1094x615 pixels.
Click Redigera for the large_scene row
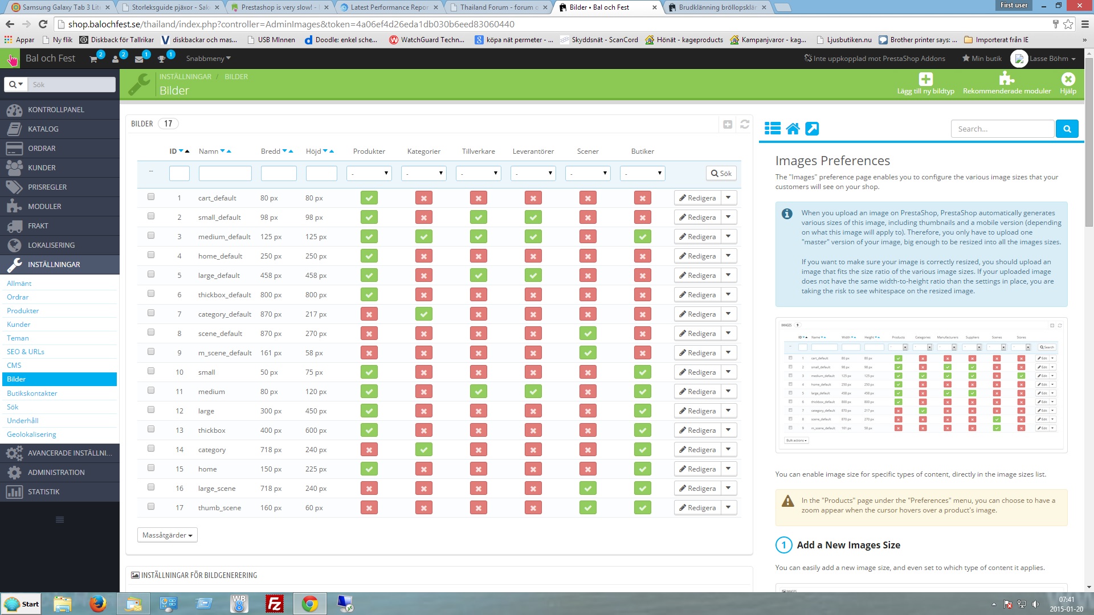click(697, 489)
